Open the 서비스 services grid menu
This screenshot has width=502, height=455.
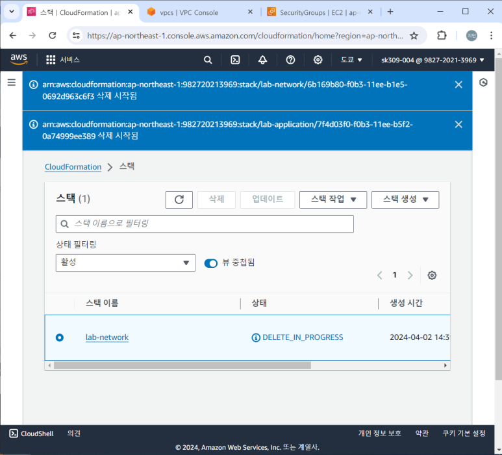pos(63,60)
